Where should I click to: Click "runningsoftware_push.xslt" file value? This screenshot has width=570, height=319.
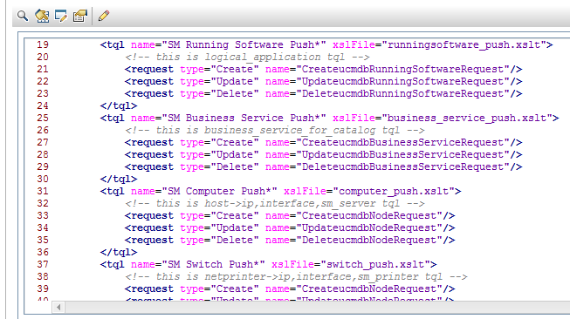pos(464,44)
